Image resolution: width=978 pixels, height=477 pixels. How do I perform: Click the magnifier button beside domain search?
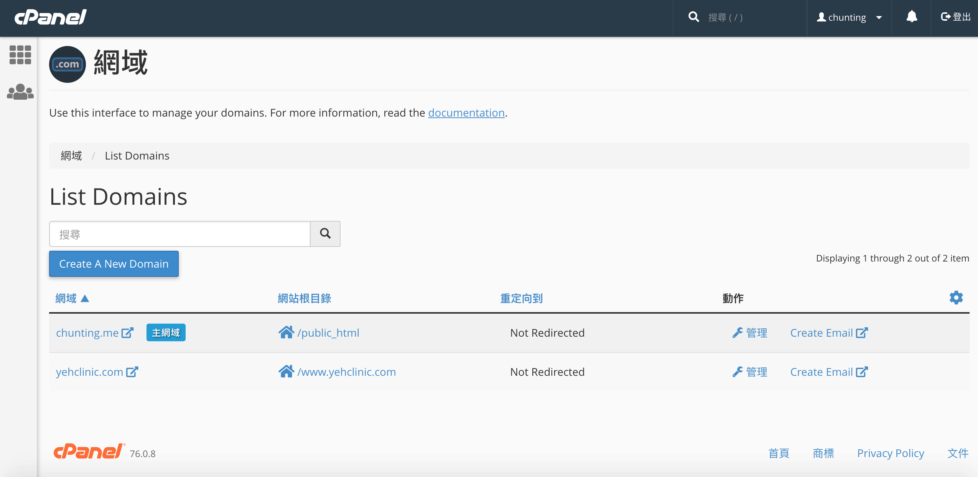pos(325,234)
